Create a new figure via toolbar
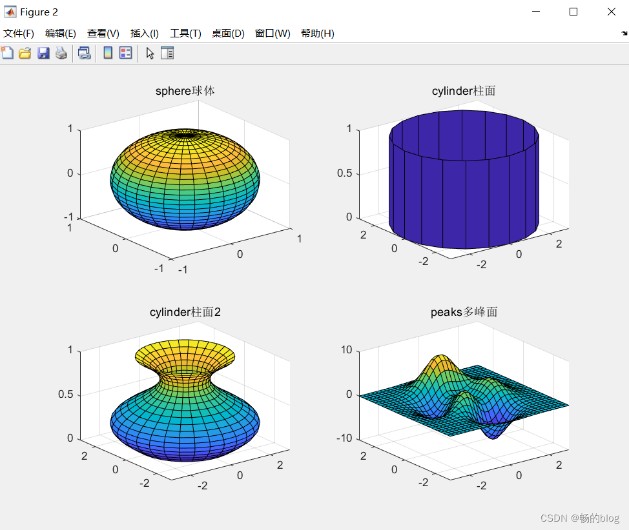 (x=7, y=53)
